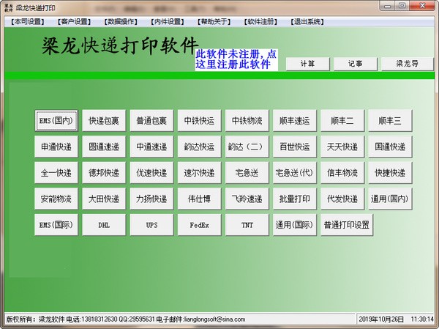439x329 pixels.
Task: Select 通用(国内) template button
Action: (390, 199)
